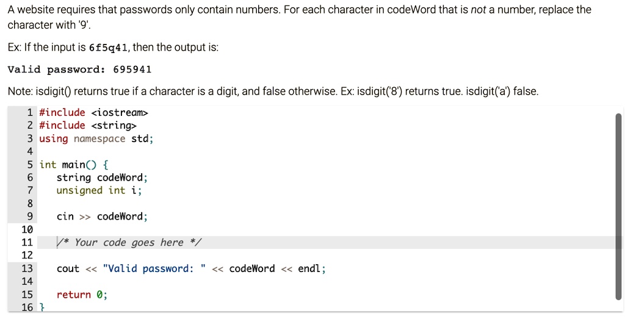Click the "int main() {" line
Viewport: 625px width, 319px height.
pos(74,165)
